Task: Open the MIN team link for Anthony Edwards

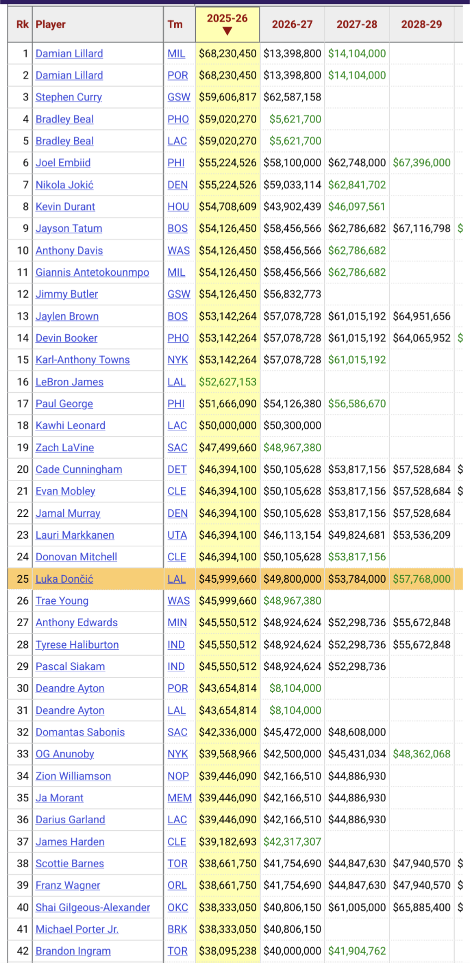Action: click(177, 622)
